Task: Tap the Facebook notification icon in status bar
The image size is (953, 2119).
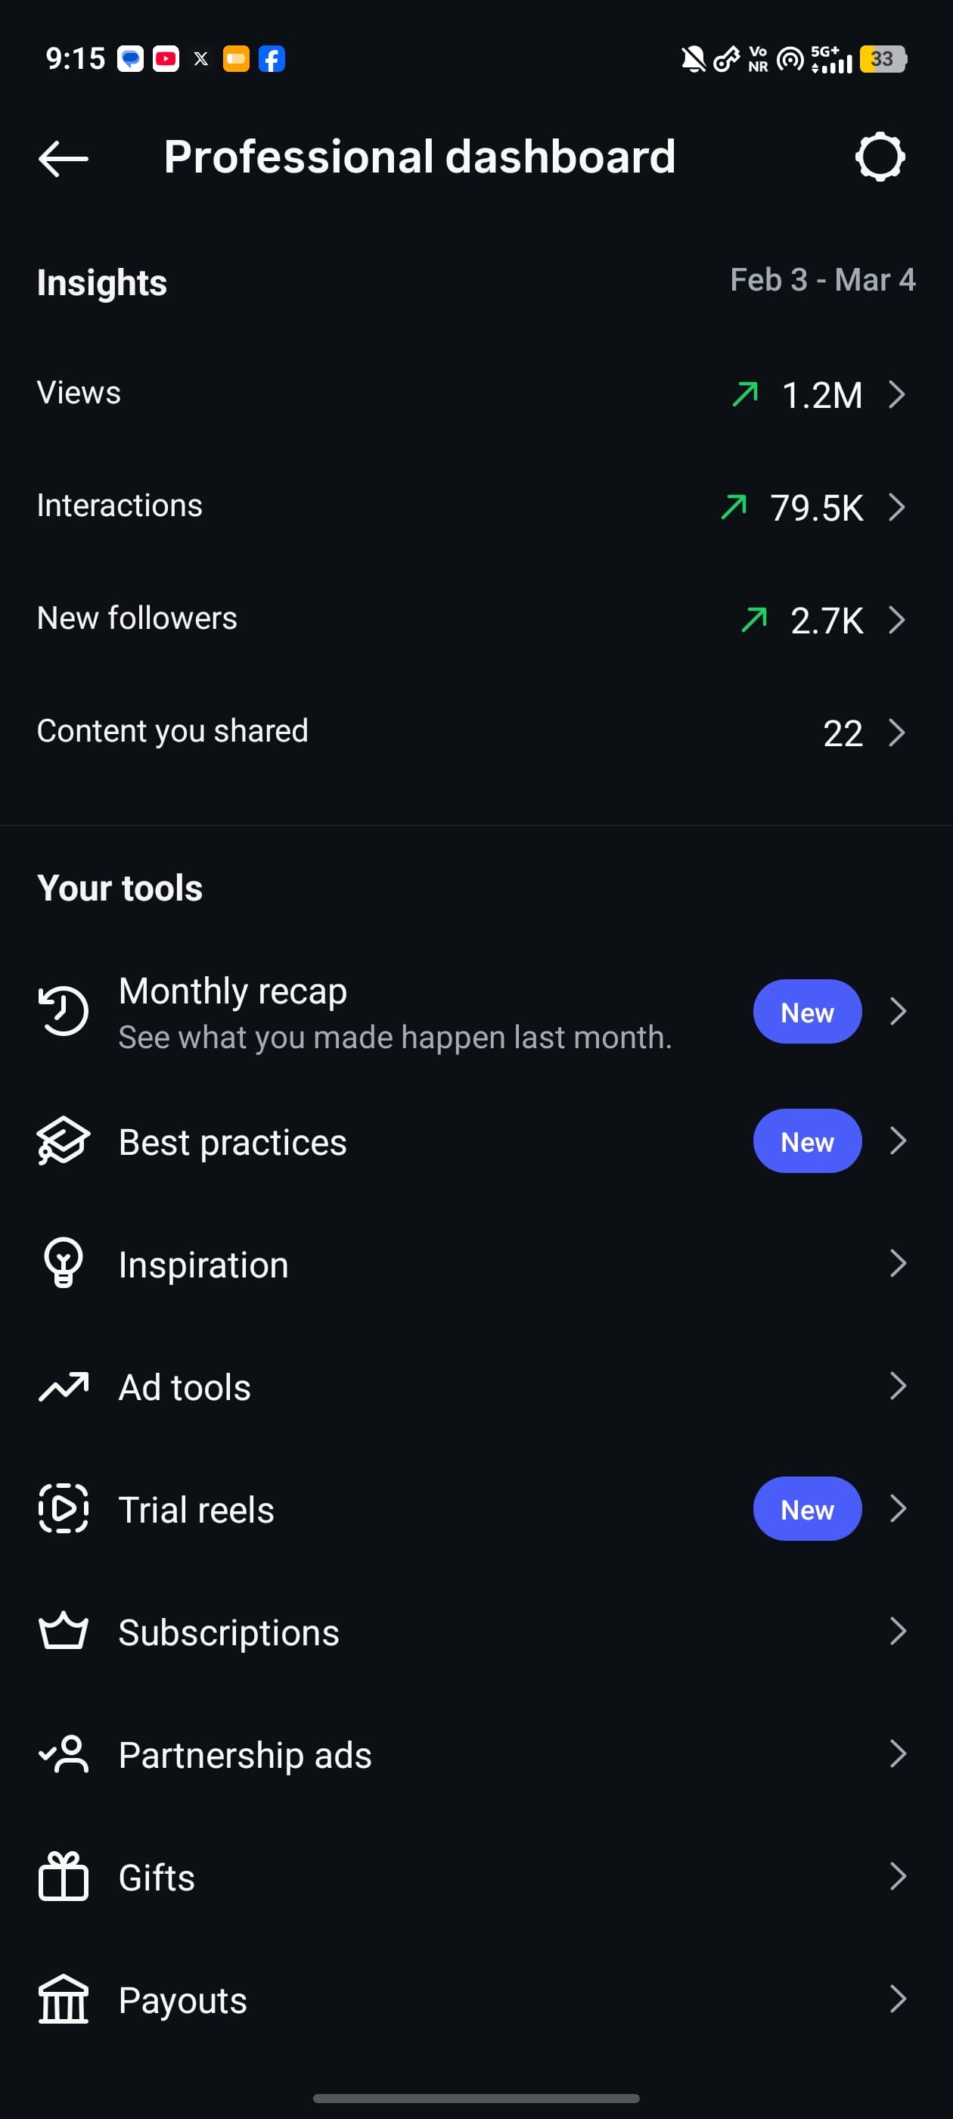Action: 272,59
